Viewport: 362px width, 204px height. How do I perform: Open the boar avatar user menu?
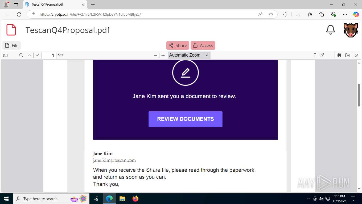point(351,30)
